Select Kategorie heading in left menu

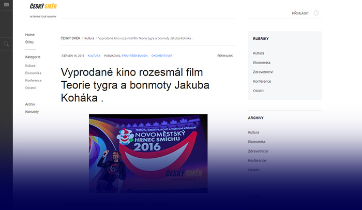tap(33, 57)
